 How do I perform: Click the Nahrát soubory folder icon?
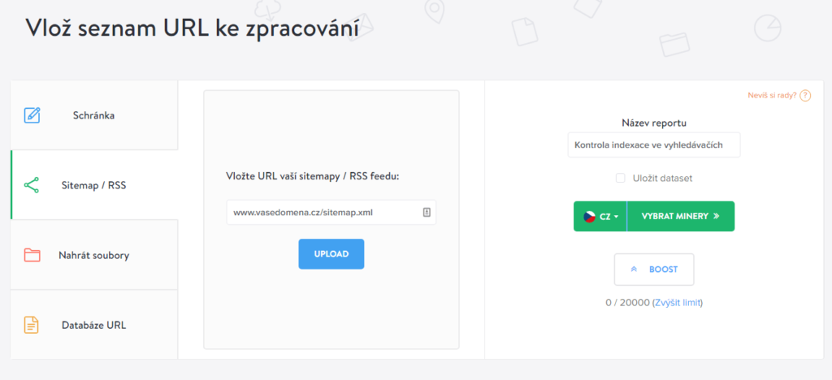click(x=32, y=255)
